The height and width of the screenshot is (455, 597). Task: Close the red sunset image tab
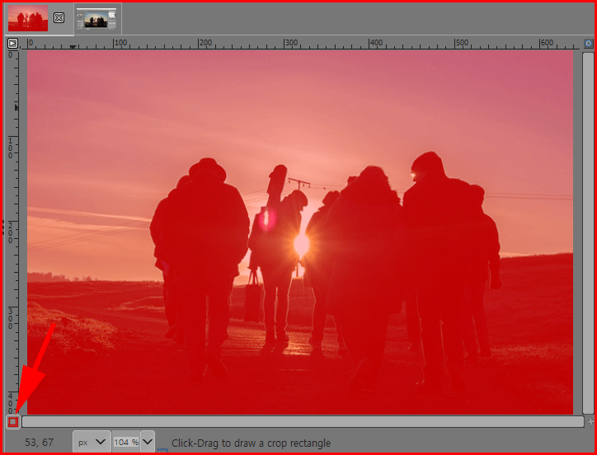point(59,17)
